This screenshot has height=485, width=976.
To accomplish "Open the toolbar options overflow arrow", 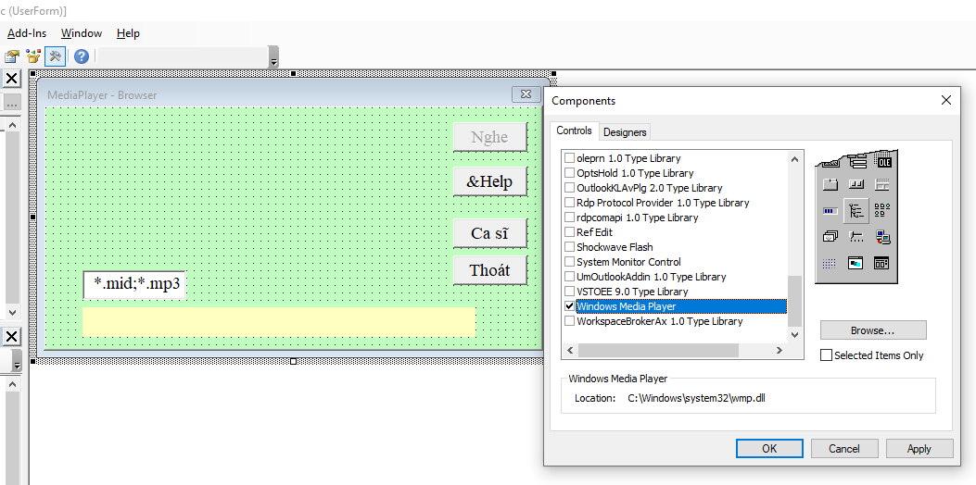I will click(273, 58).
